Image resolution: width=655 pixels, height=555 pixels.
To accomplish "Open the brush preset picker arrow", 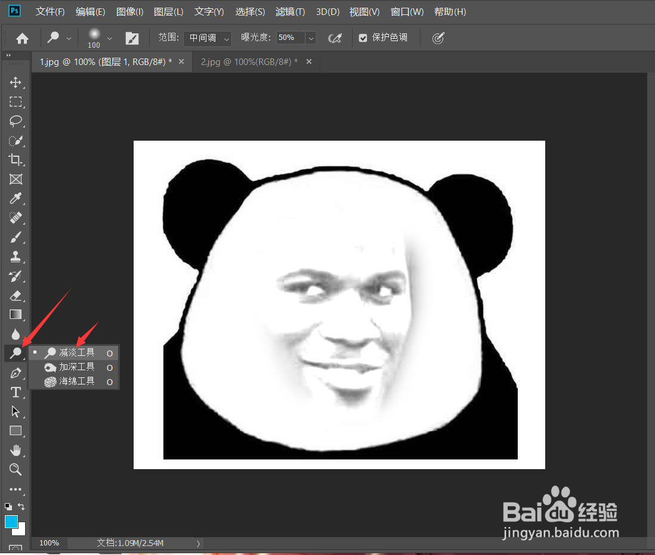I will point(109,38).
